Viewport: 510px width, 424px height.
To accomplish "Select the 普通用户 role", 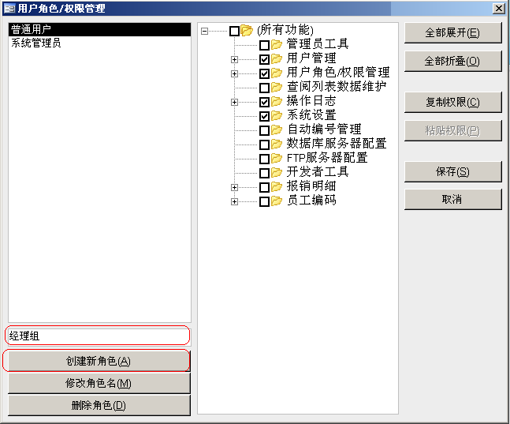I will (x=99, y=30).
